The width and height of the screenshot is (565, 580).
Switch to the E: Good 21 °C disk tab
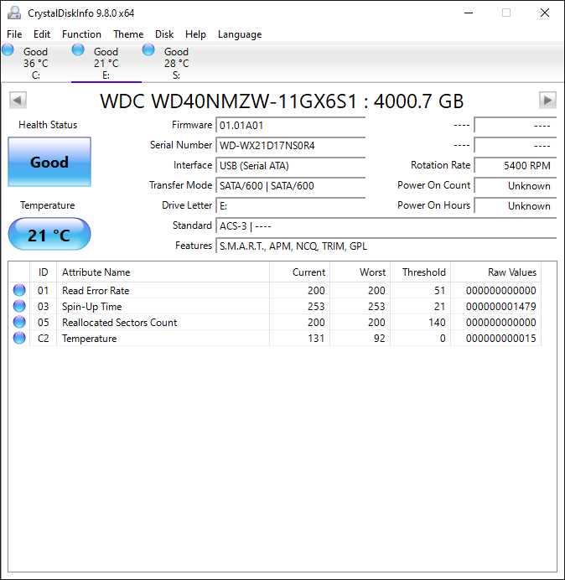point(106,63)
